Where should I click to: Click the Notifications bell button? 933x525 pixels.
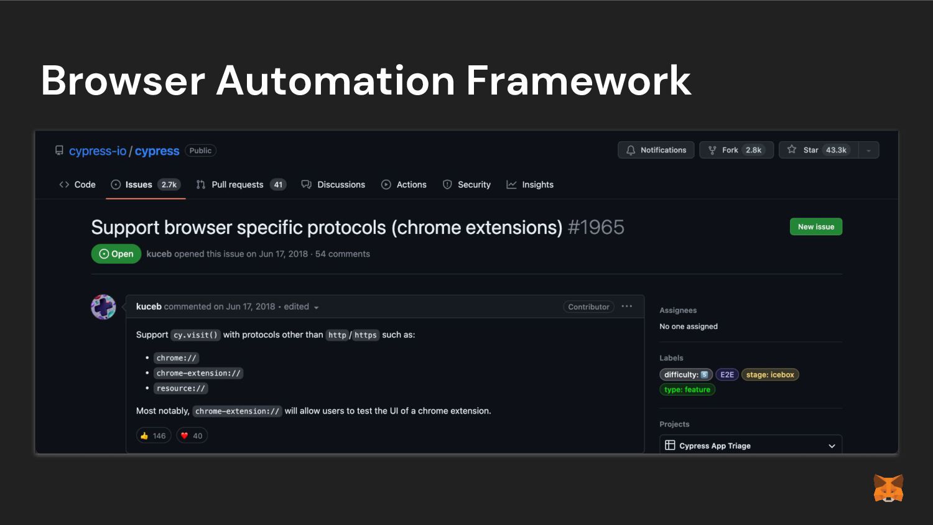tap(656, 150)
